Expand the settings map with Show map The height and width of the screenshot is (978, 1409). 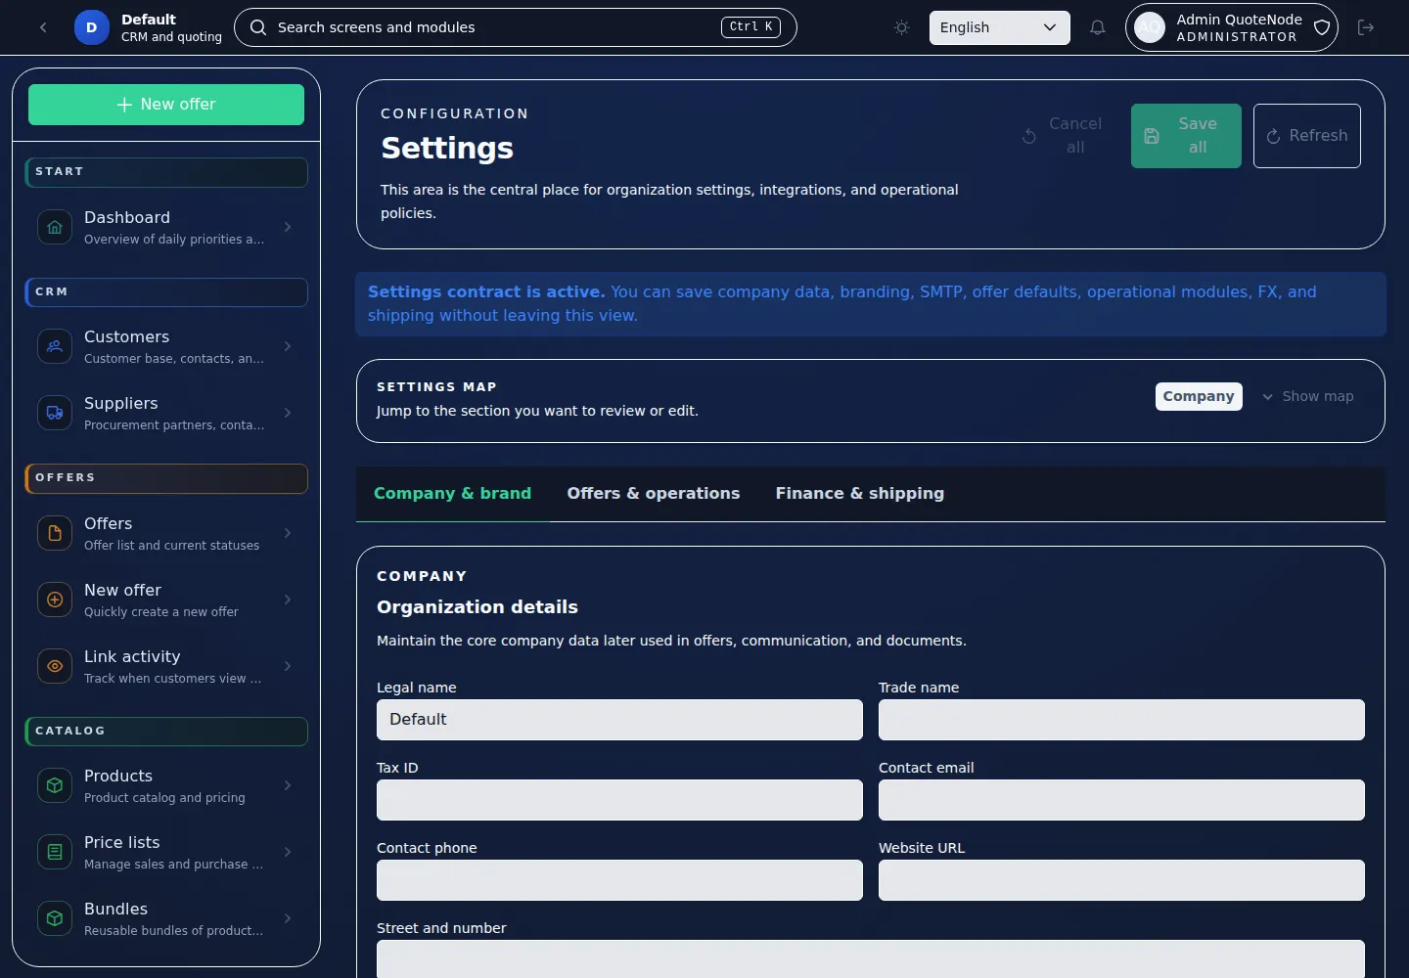coord(1307,396)
